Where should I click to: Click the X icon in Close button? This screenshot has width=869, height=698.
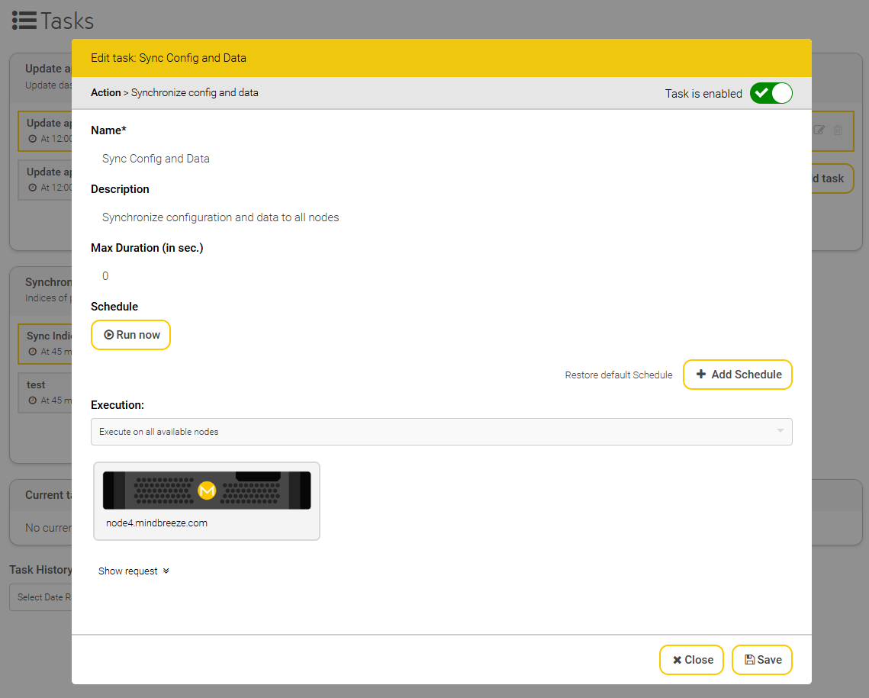677,660
